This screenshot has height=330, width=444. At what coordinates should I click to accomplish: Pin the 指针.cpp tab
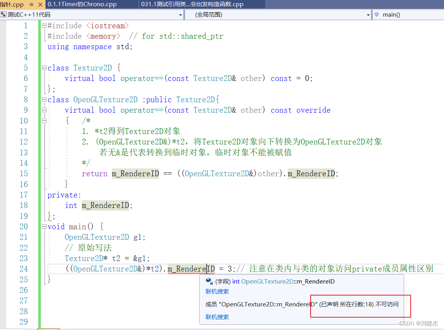[x=31, y=4]
